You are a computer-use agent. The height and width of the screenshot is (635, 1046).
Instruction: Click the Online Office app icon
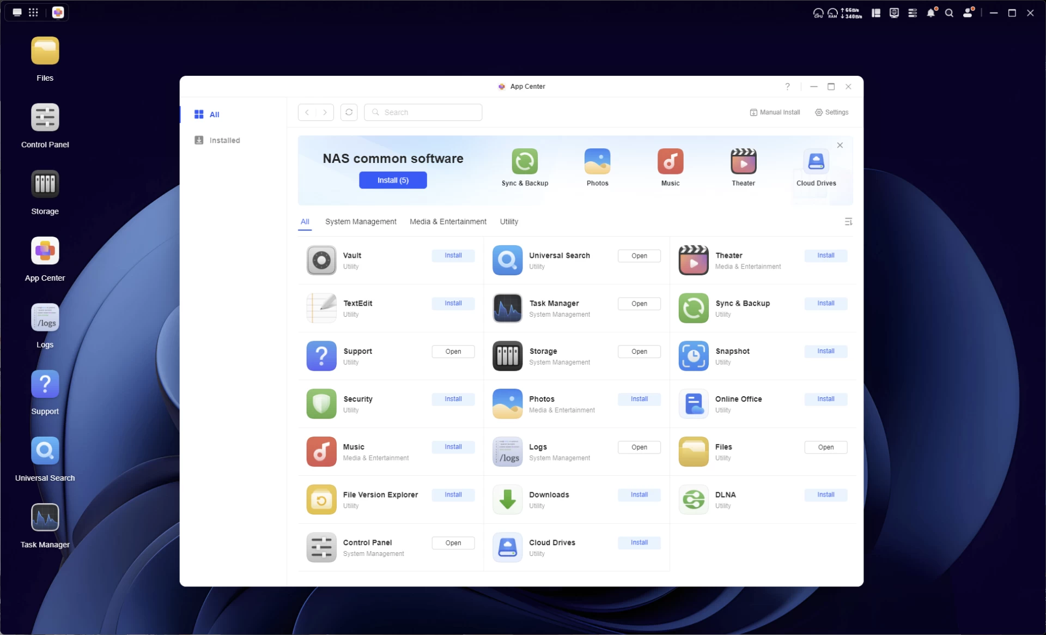[694, 404]
